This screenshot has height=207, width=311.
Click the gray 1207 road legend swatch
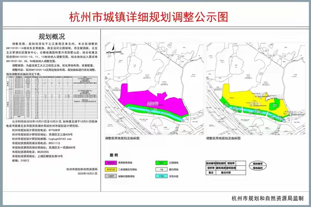tap(111, 176)
